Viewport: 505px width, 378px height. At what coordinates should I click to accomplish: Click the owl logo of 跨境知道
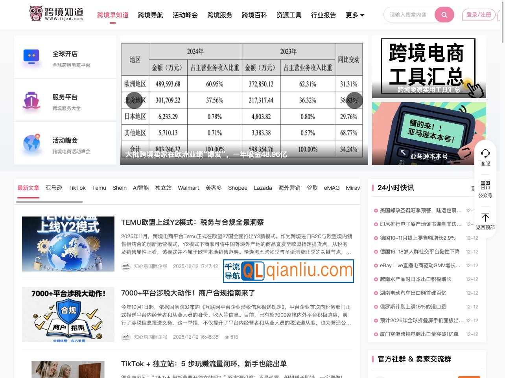36,13
